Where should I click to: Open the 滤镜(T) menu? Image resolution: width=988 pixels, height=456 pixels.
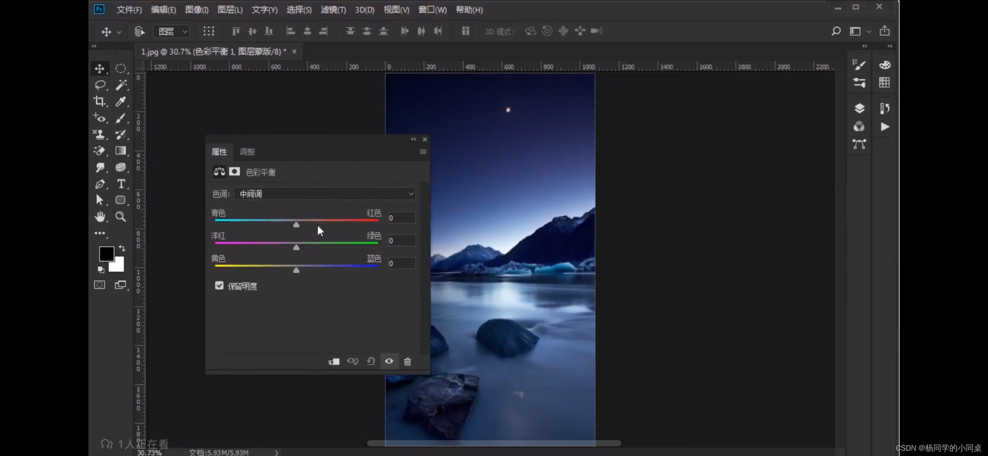333,10
